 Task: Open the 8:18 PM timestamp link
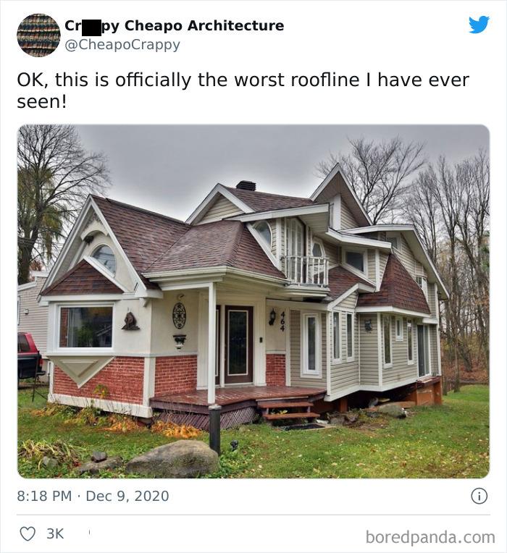click(x=44, y=496)
